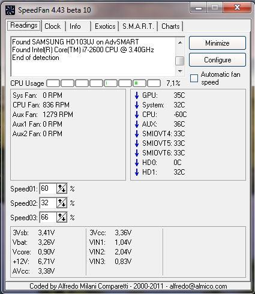Click the Minimize button in SpeedFan panel
Screen dimensions: 255x294
click(217, 43)
